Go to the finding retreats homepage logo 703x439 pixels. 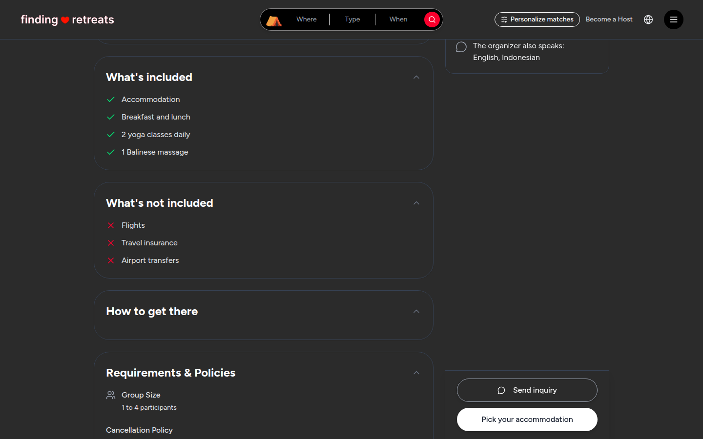tap(67, 20)
